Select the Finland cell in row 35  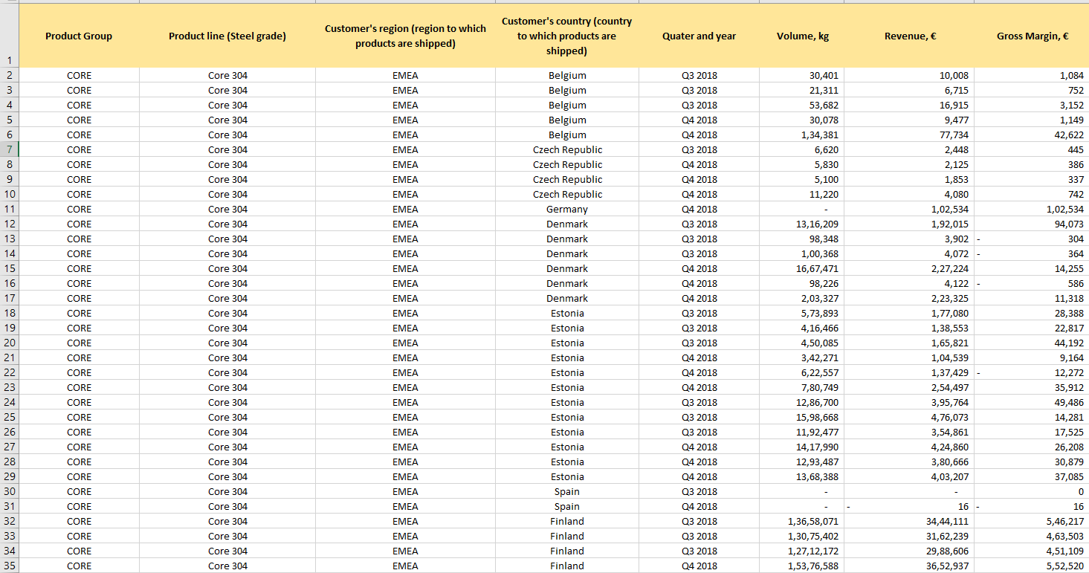click(x=567, y=566)
